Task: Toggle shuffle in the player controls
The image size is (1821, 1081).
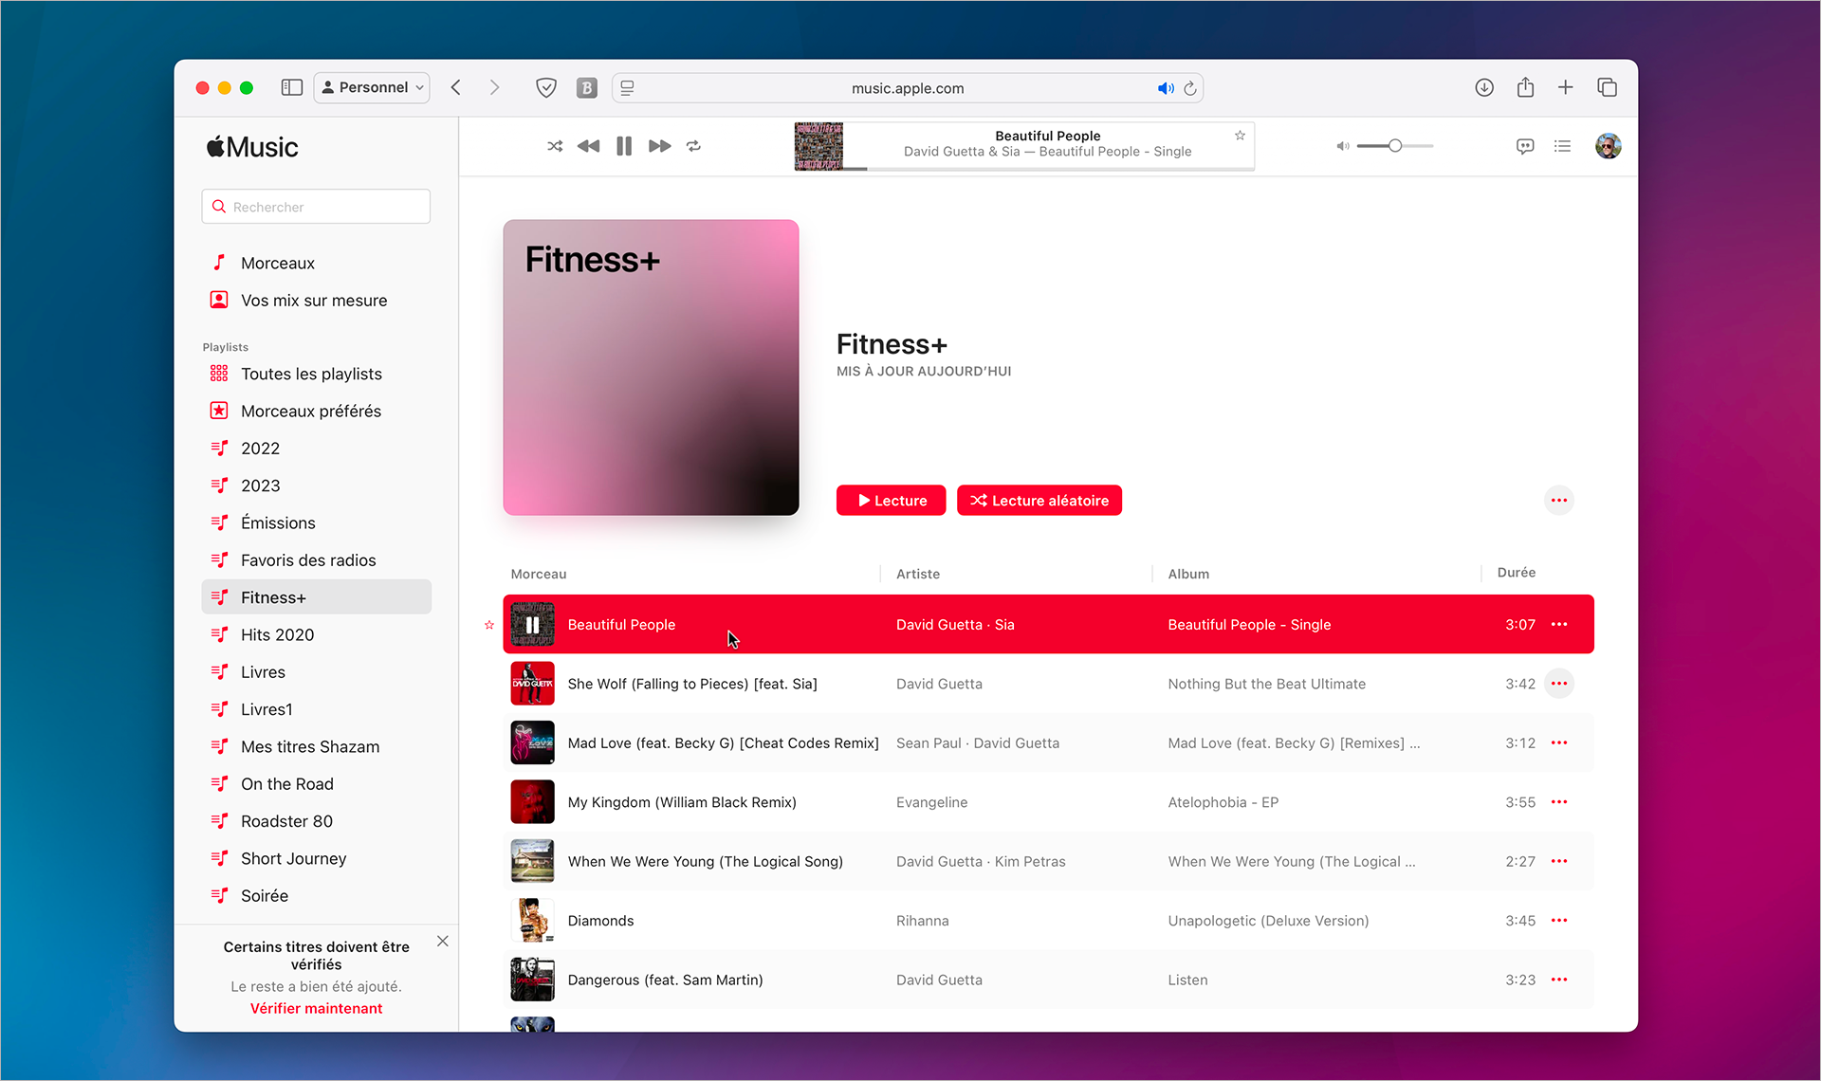Action: [555, 146]
